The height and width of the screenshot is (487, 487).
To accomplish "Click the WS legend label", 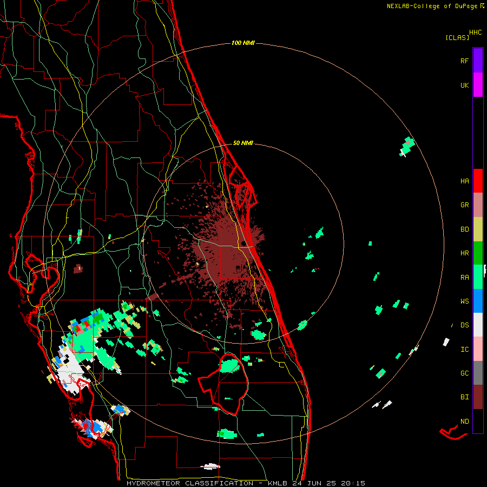I will [464, 301].
